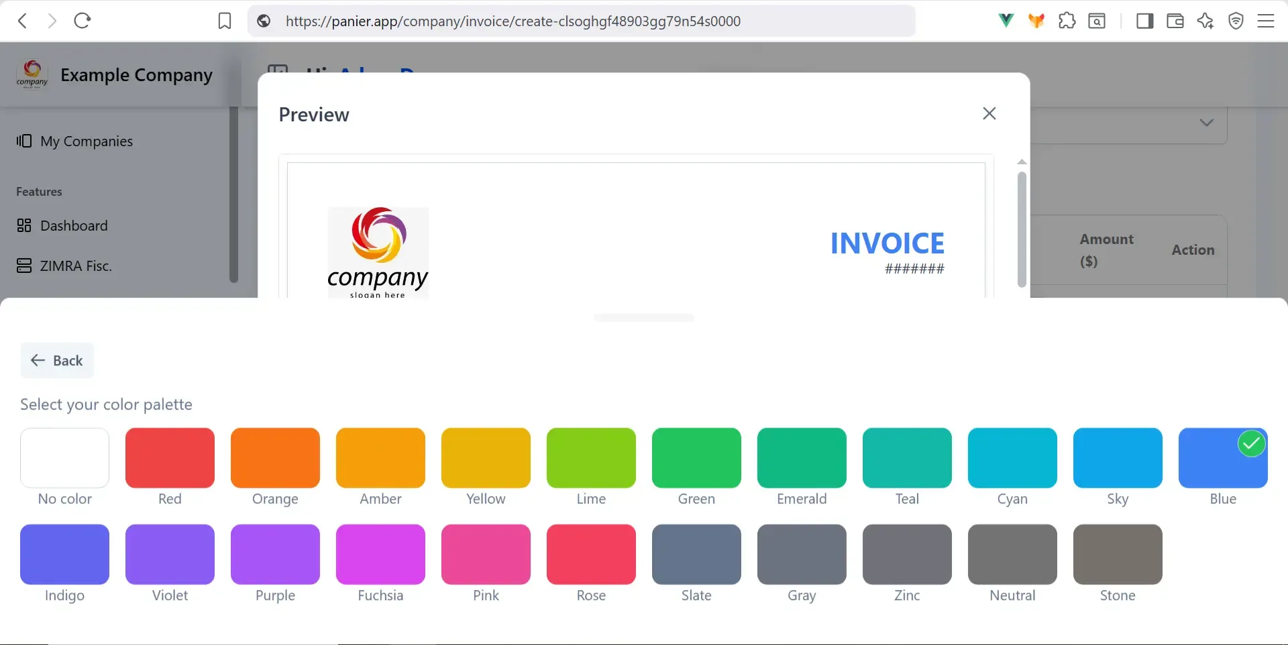Image resolution: width=1288 pixels, height=645 pixels.
Task: Select the Teal color swatch
Action: pos(908,458)
